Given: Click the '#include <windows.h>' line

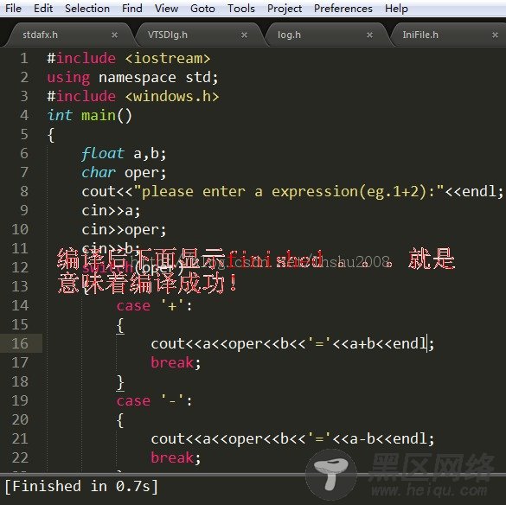Looking at the screenshot, I should pos(133,97).
